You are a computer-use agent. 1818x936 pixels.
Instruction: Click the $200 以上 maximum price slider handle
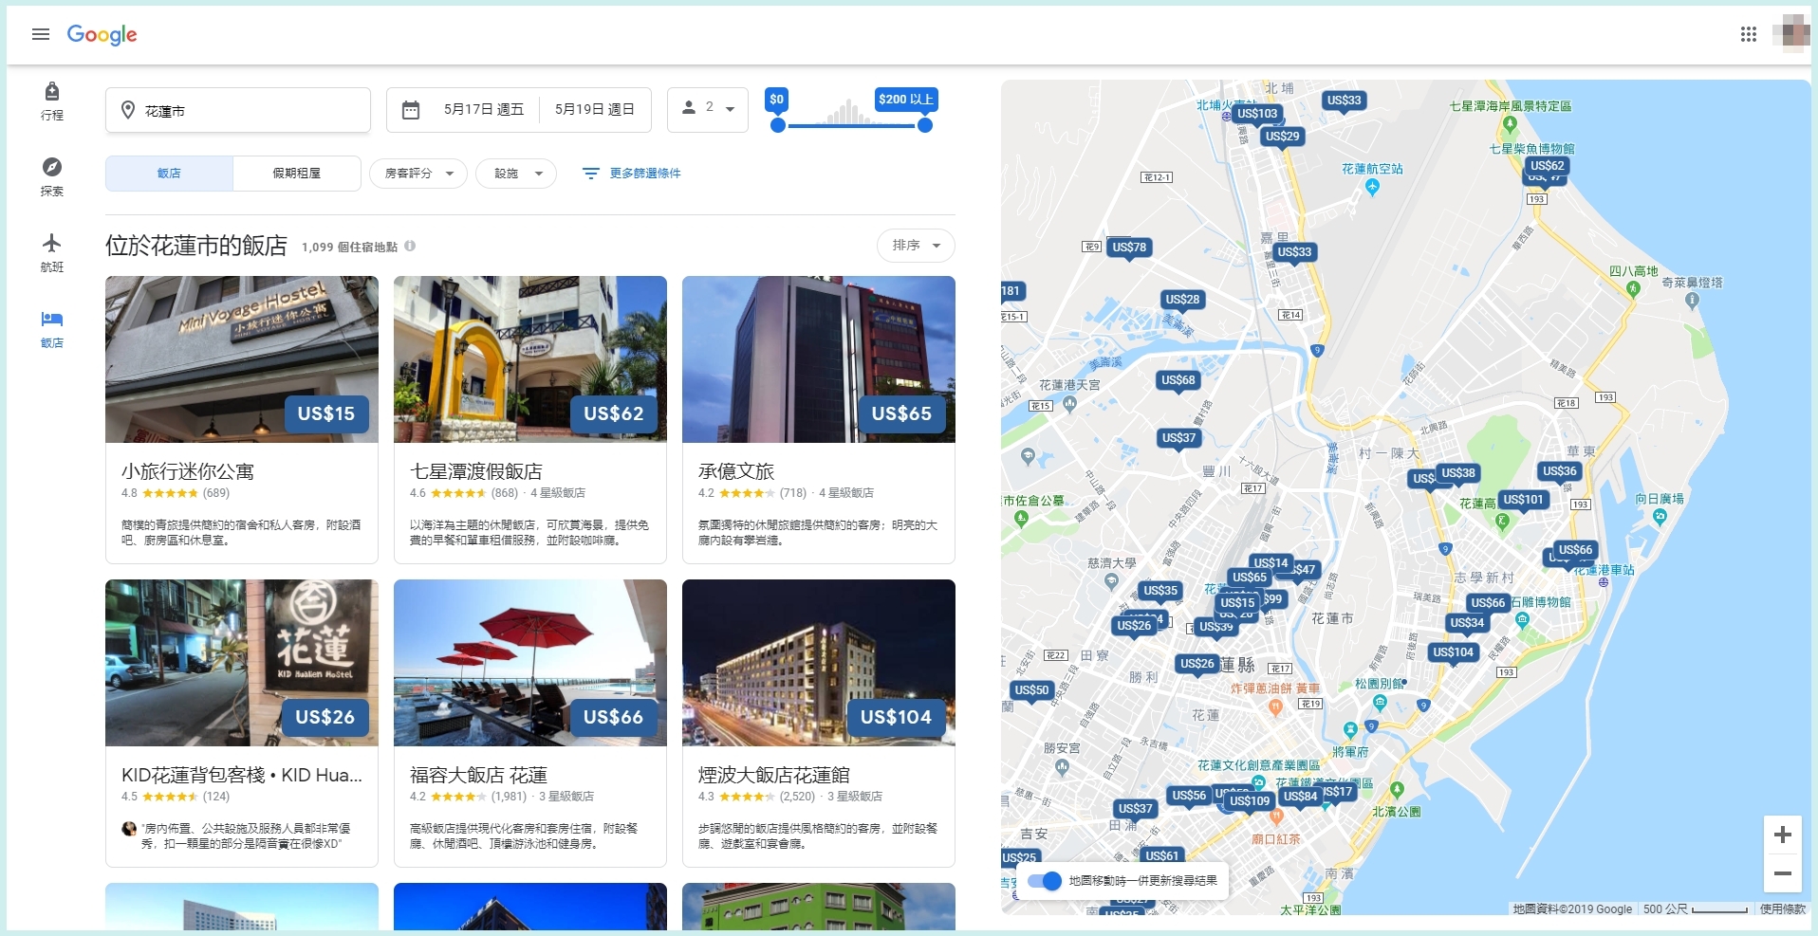[x=925, y=125]
